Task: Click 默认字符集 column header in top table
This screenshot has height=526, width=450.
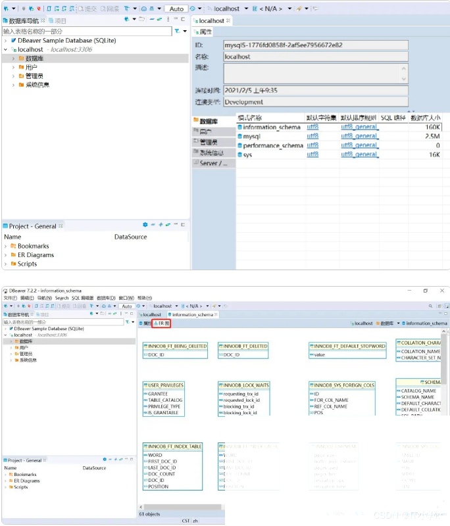Action: pyautogui.click(x=321, y=118)
